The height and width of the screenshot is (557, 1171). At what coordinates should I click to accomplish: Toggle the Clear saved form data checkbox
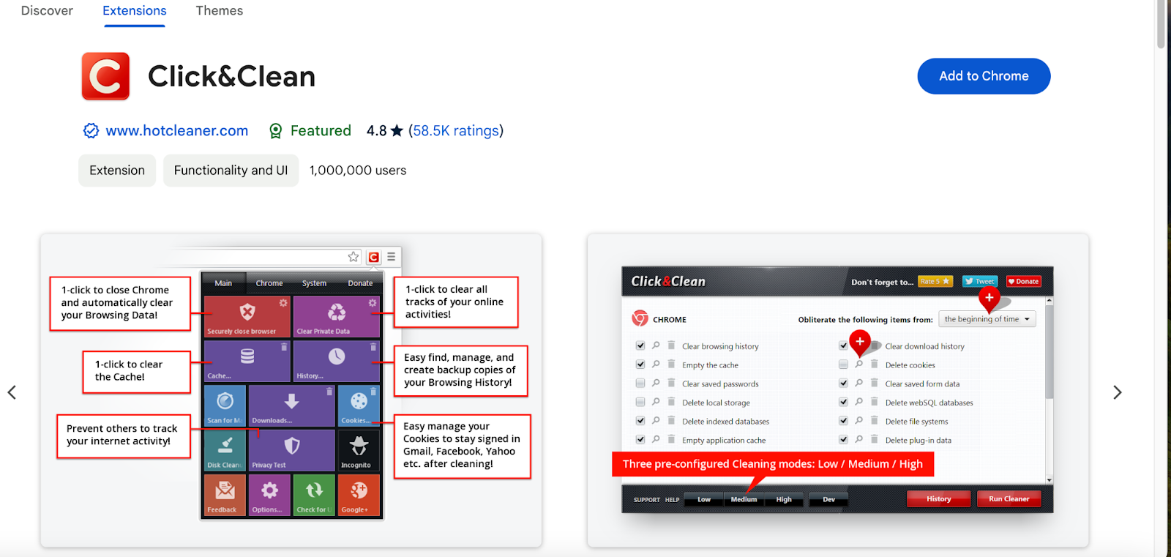pos(843,383)
